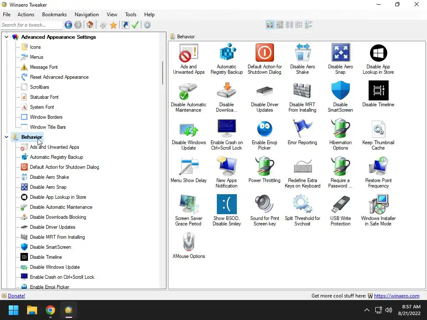
Task: Open the File menu
Action: (7, 15)
